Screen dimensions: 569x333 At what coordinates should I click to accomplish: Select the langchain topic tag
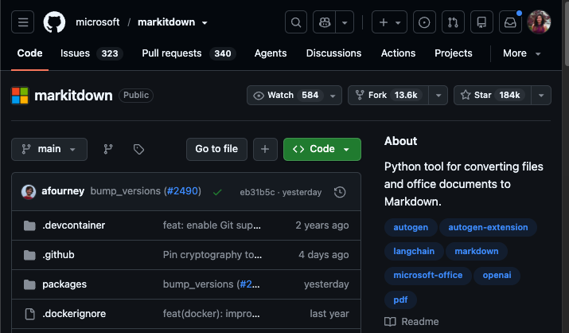(x=414, y=251)
